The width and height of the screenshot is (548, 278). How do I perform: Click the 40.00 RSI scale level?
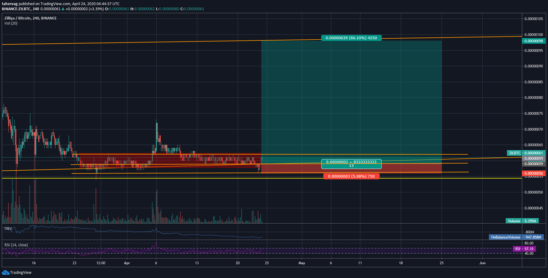tap(529, 254)
